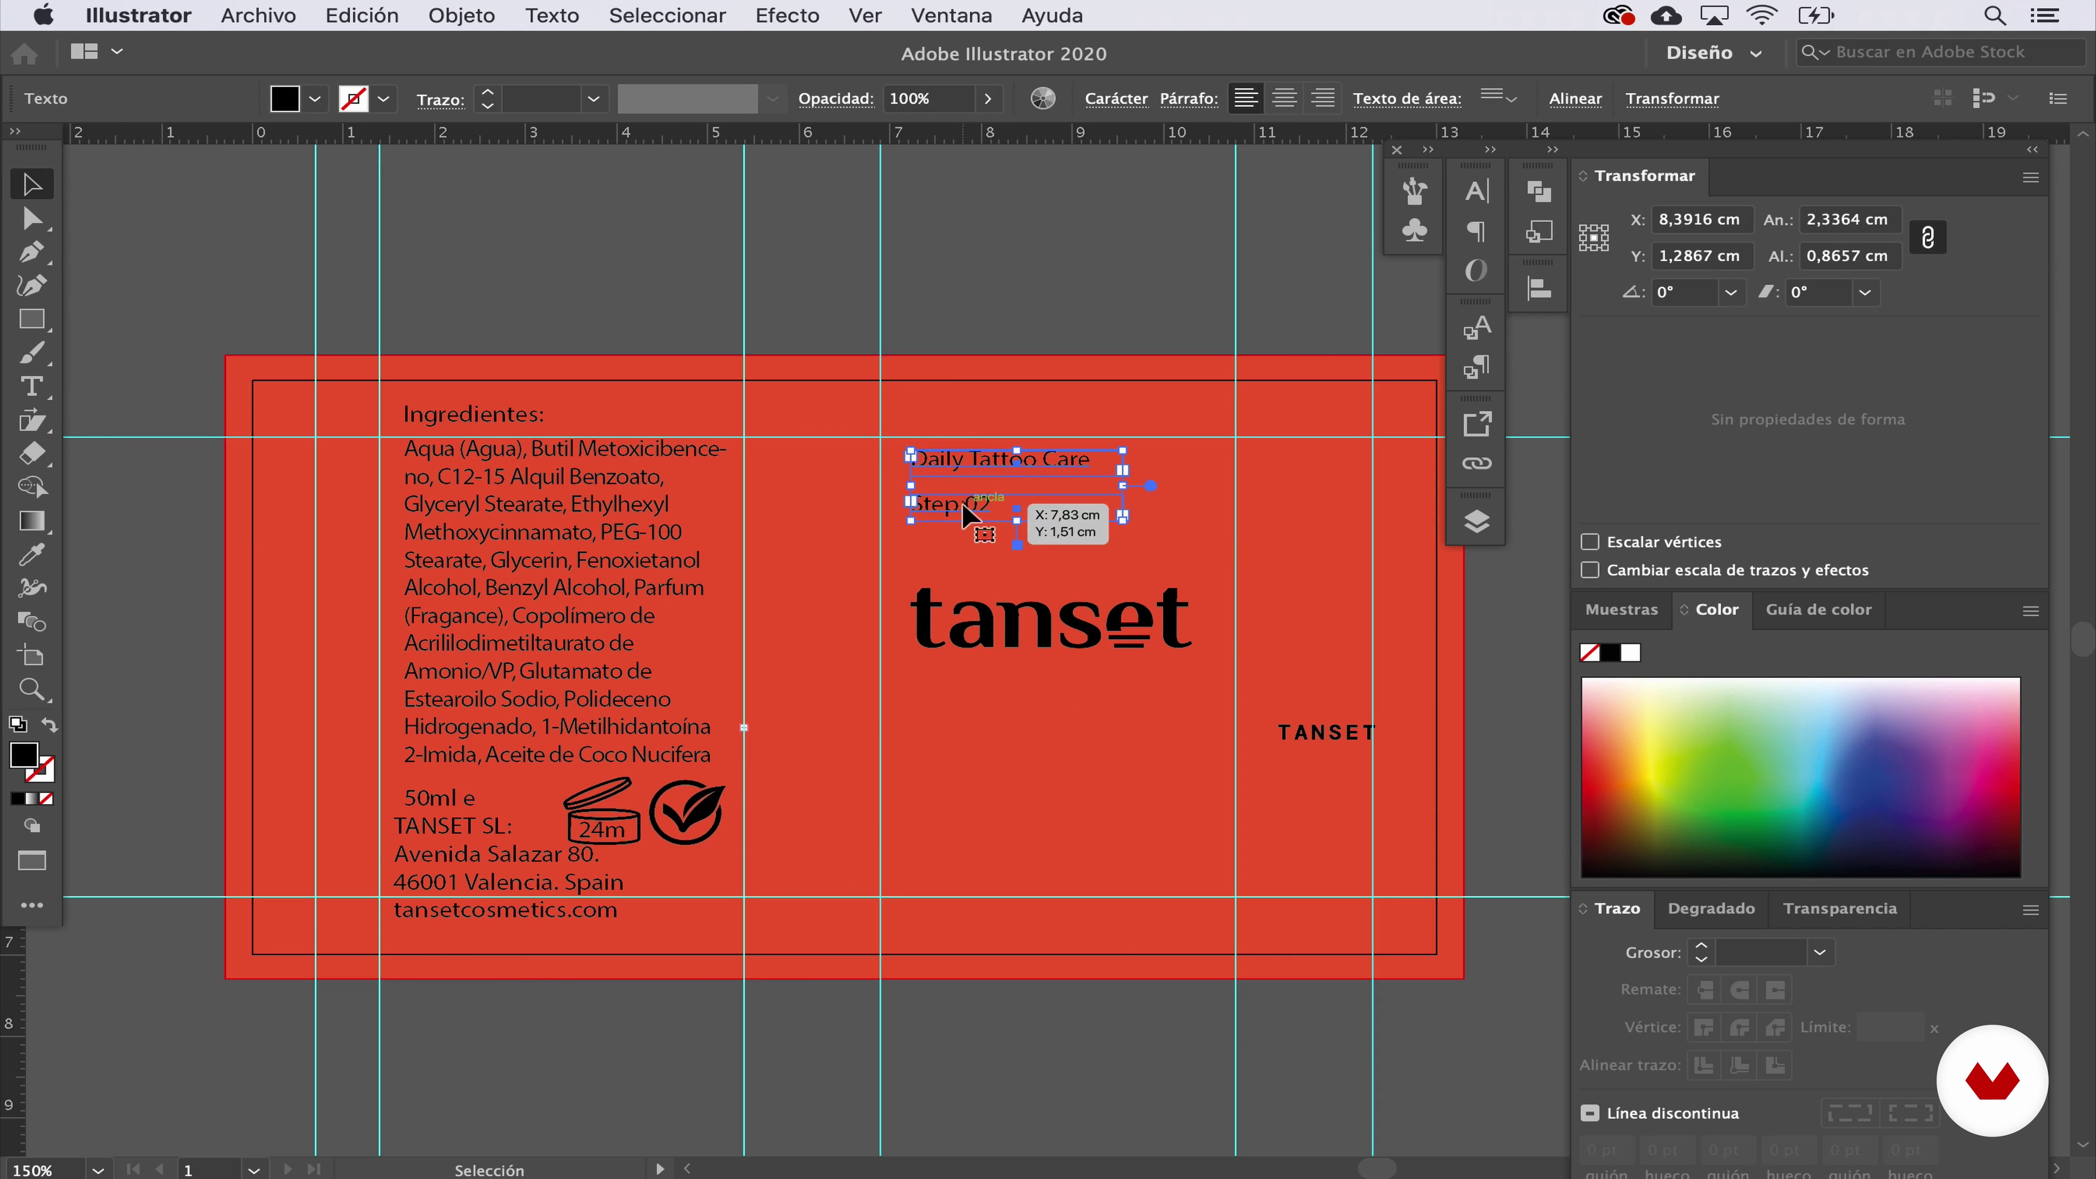The height and width of the screenshot is (1179, 2096).
Task: Expand the Opacidad slider arrow
Action: pyautogui.click(x=988, y=98)
